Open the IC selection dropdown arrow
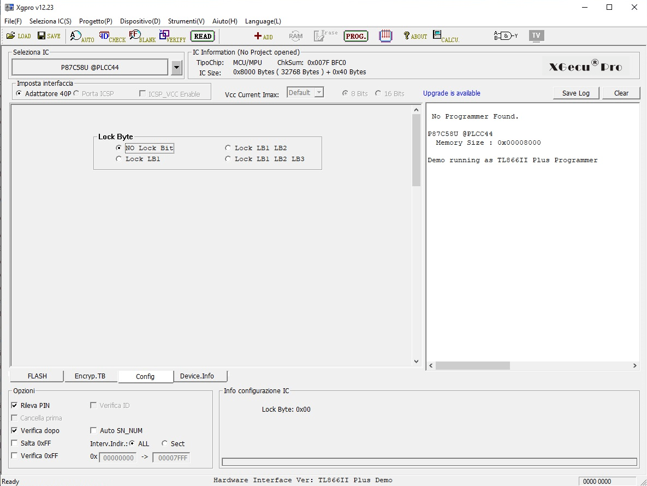The height and width of the screenshot is (486, 647). (x=176, y=68)
